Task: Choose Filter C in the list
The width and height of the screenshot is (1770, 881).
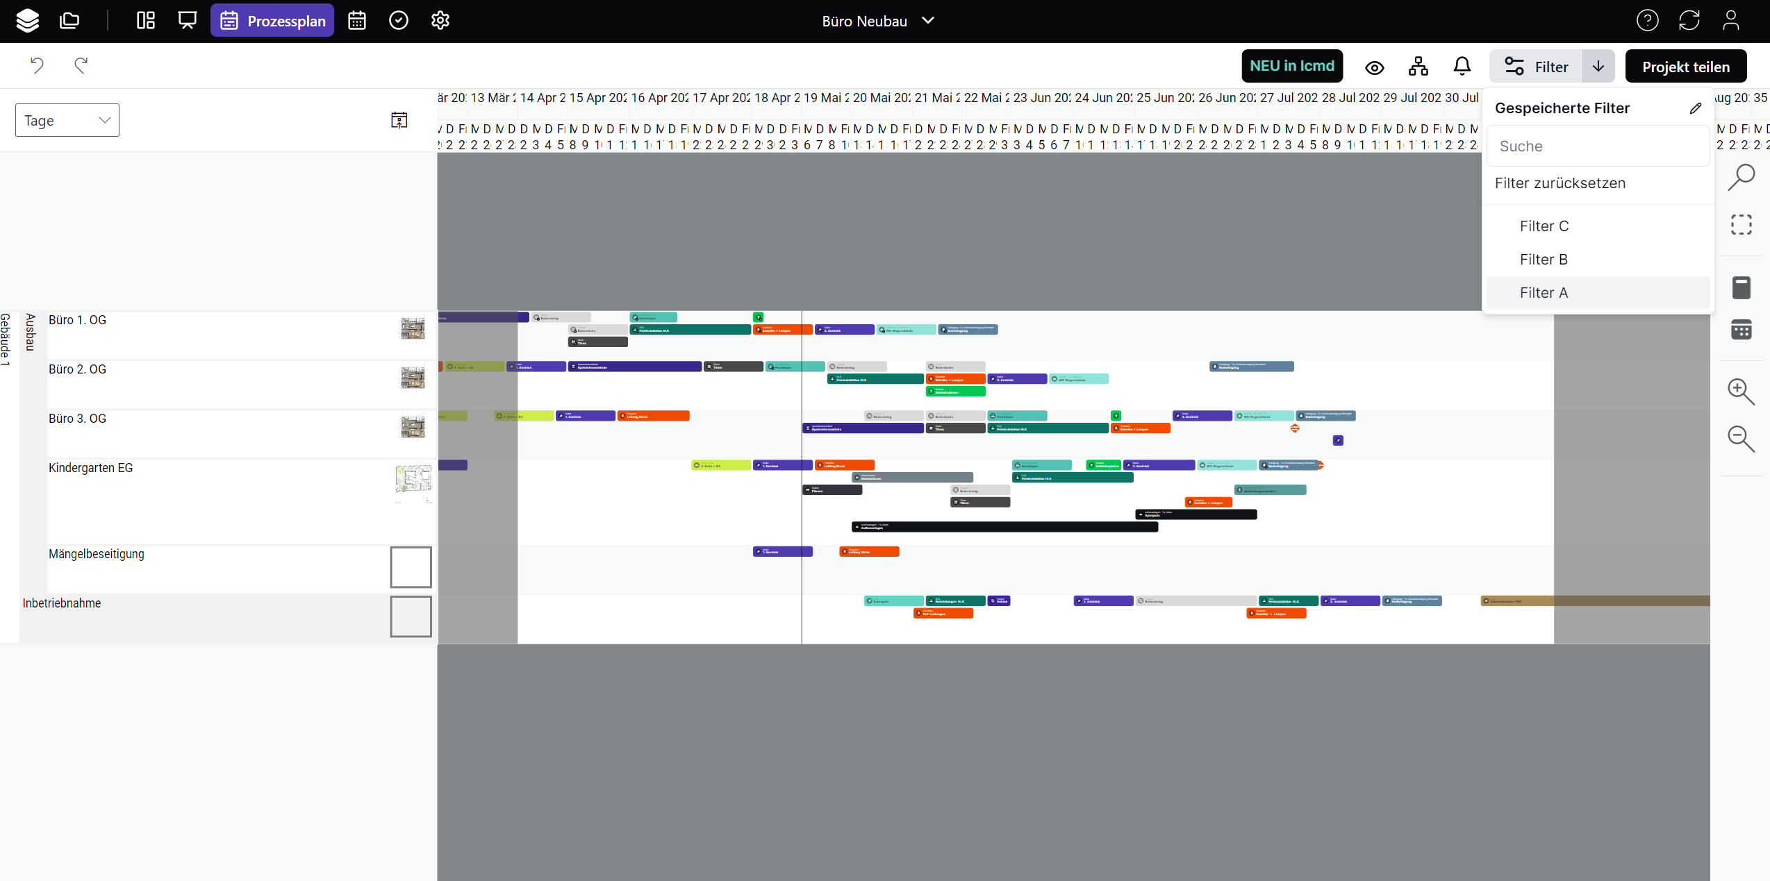Action: (1544, 226)
